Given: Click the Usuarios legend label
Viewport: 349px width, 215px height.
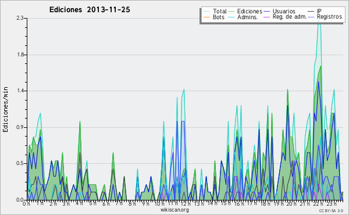Looking at the screenshot, I should tap(284, 11).
